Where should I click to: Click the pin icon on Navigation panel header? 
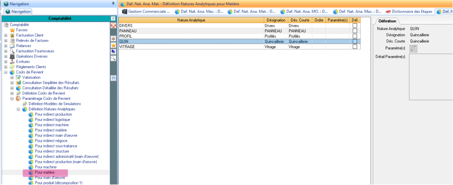[x=113, y=3]
